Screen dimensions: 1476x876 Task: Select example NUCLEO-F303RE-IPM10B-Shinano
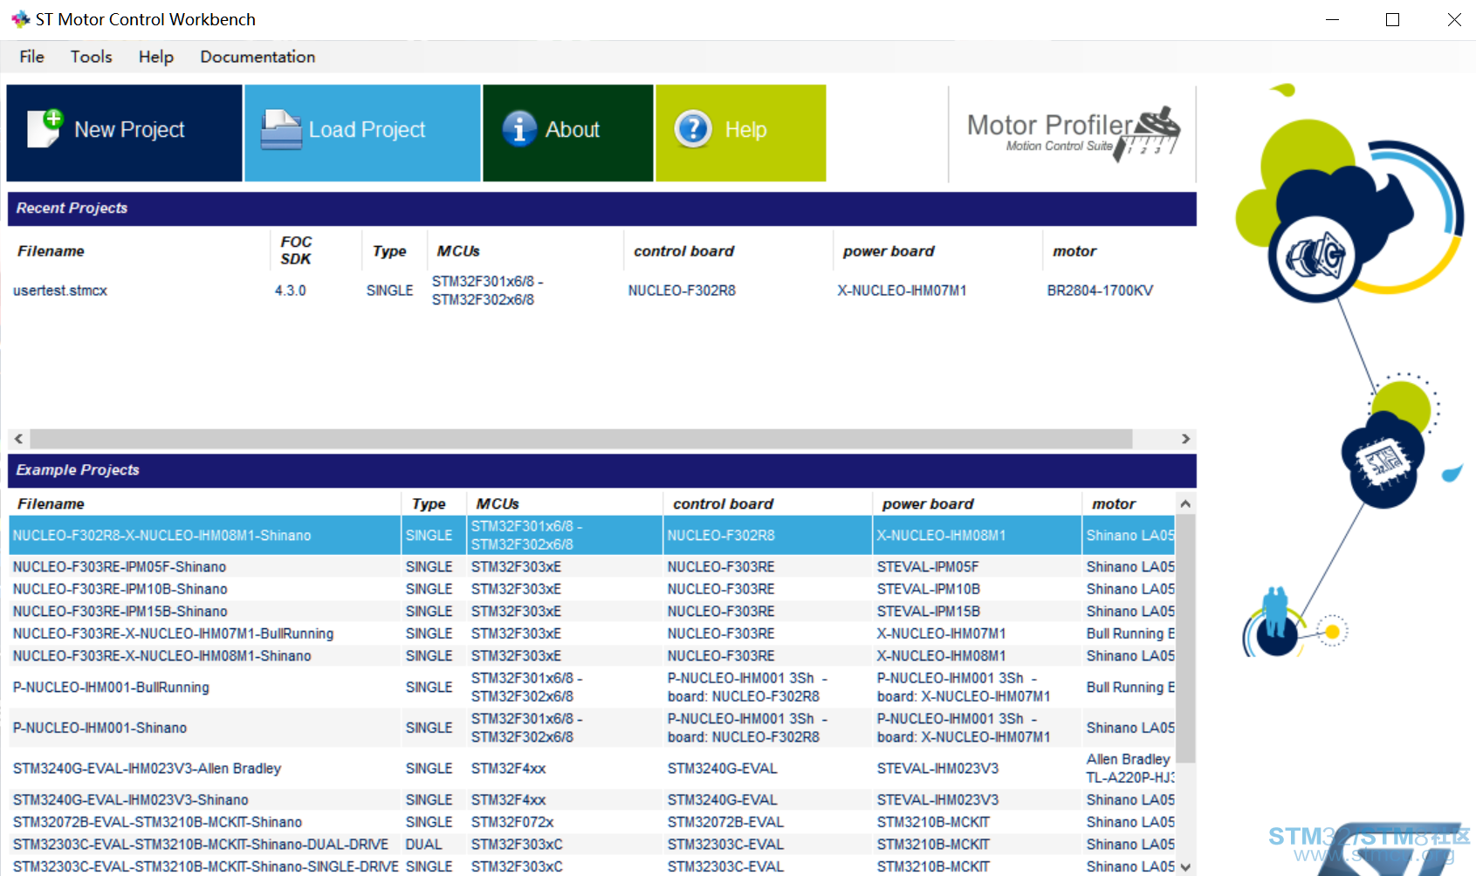[592, 589]
